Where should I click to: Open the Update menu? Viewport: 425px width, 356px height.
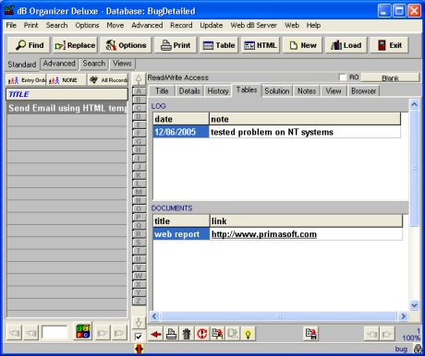(x=212, y=25)
